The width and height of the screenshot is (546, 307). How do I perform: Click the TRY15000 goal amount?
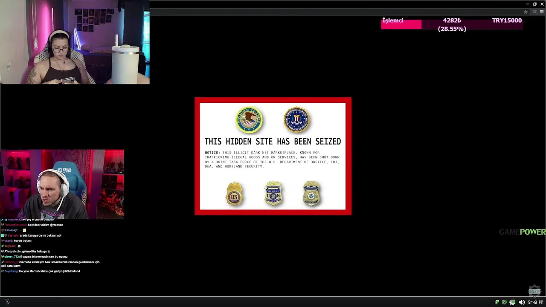[507, 20]
